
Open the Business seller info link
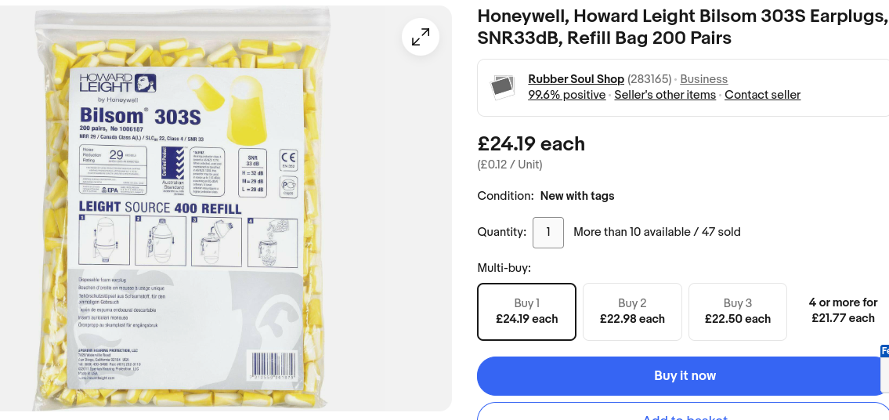click(703, 79)
